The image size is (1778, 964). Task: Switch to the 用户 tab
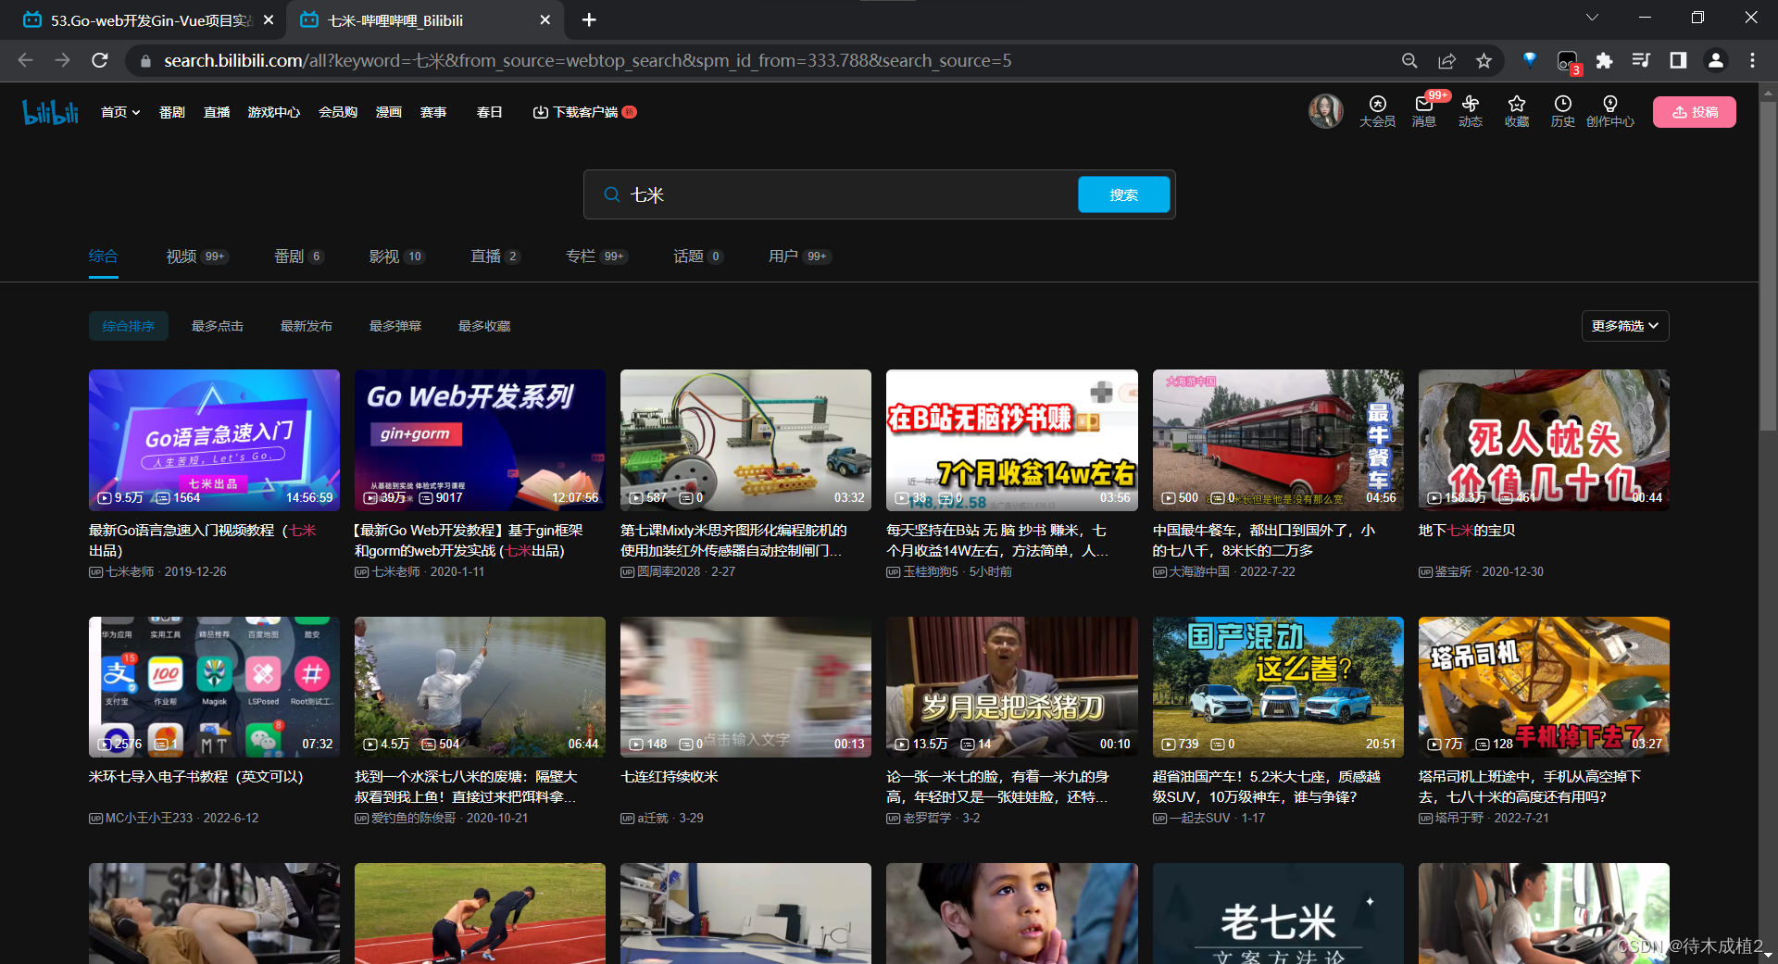point(800,257)
